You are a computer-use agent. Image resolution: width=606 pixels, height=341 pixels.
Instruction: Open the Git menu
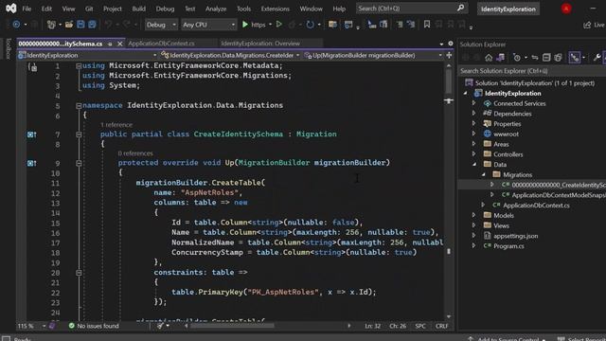coord(89,9)
